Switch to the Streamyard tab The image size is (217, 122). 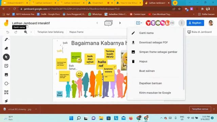[x=100, y=3]
